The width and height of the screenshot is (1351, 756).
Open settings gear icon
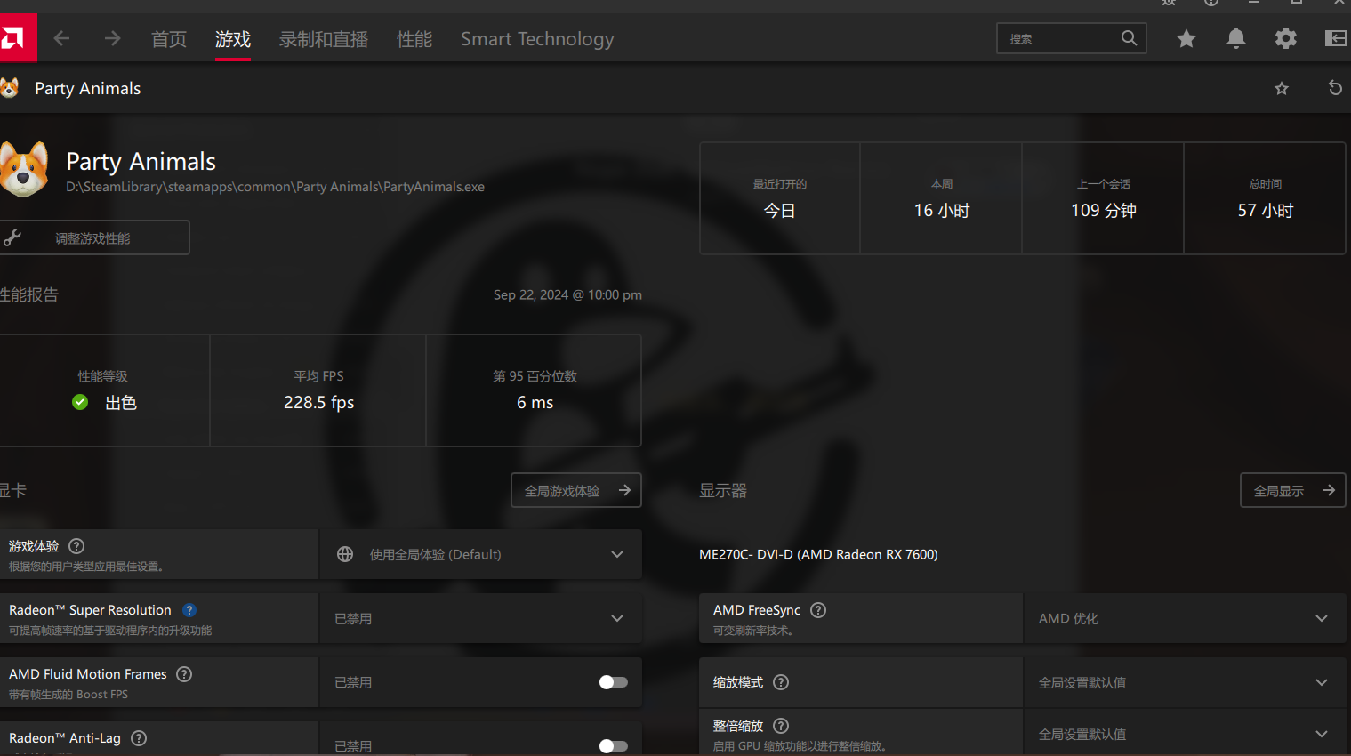coord(1285,38)
